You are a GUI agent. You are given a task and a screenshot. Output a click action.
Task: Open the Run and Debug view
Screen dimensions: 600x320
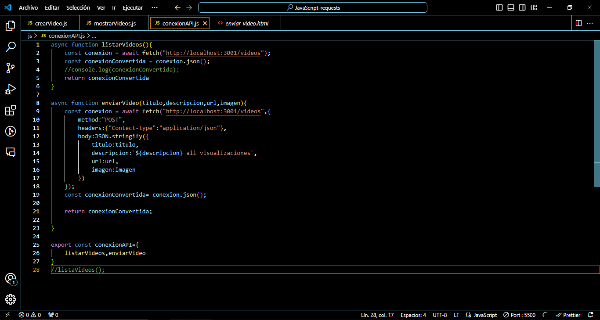[11, 89]
